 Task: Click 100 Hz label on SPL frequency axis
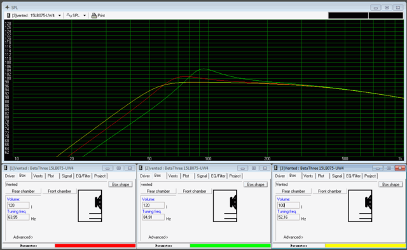coord(208,158)
